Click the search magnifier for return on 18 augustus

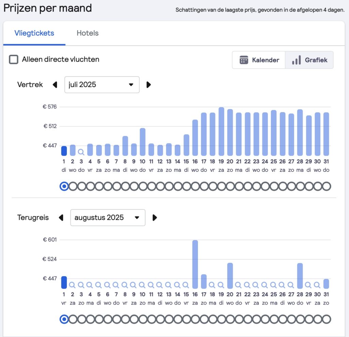(212, 285)
